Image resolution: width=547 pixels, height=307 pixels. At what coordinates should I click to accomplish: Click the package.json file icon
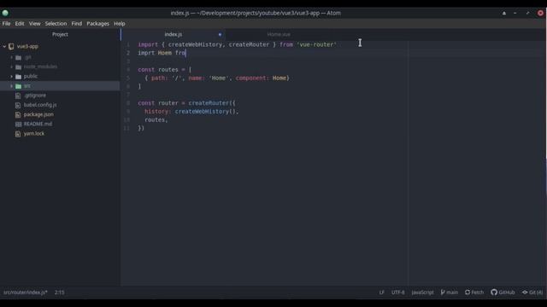coord(18,114)
